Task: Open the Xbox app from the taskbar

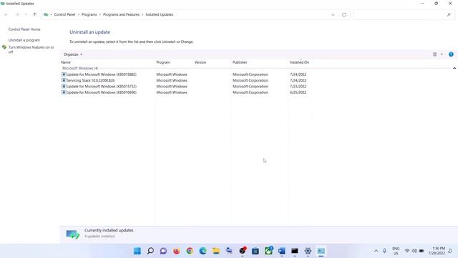Action: tap(268, 251)
